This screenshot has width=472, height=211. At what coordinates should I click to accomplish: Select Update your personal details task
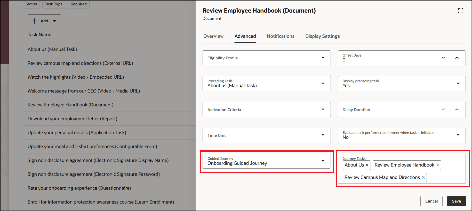tap(109, 132)
